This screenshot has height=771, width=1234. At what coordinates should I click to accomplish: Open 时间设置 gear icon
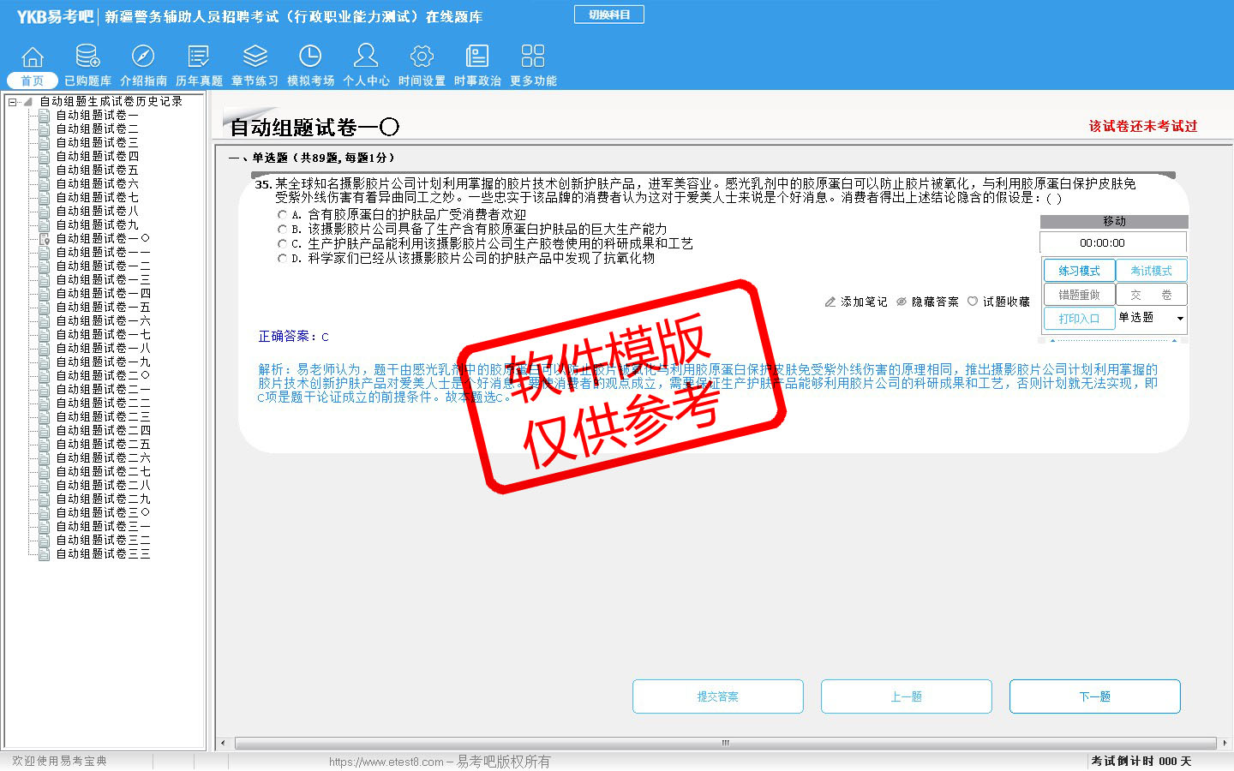[x=422, y=57]
